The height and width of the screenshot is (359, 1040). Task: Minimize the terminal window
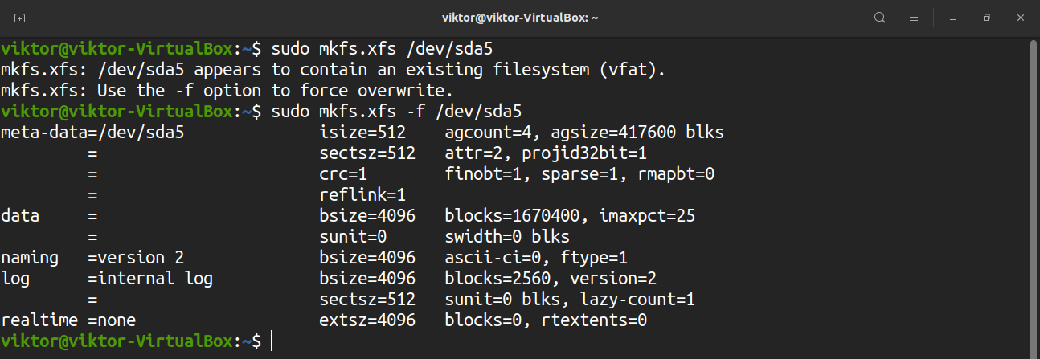953,17
